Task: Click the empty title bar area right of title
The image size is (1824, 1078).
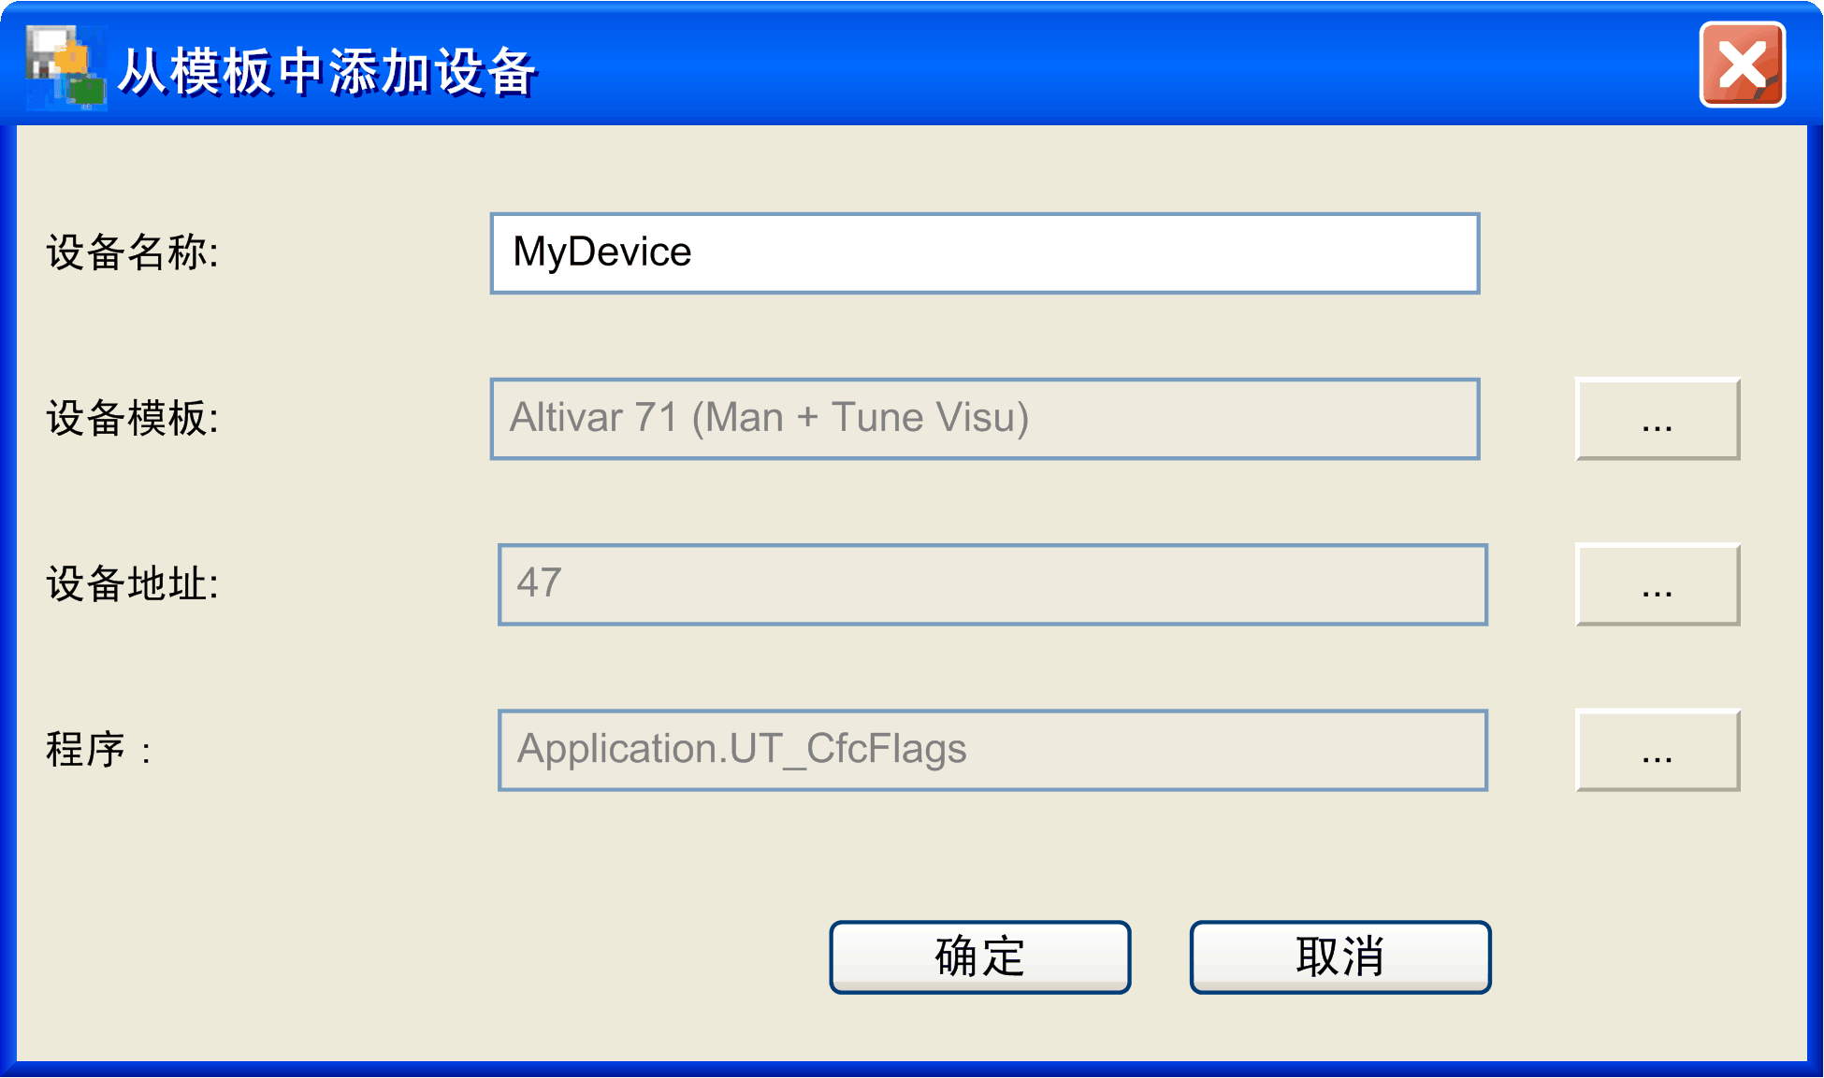Action: [x=1122, y=67]
